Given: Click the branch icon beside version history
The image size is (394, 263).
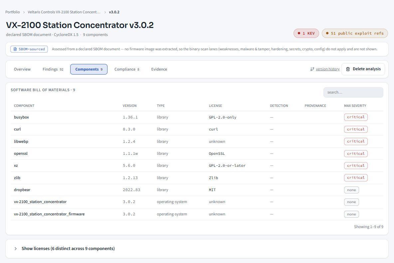Looking at the screenshot, I should click(312, 69).
